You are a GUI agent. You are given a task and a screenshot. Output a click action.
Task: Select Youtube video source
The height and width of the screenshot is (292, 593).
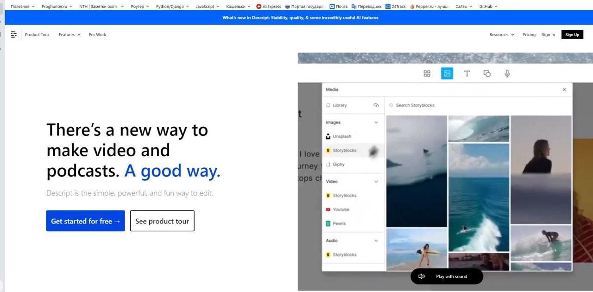341,209
